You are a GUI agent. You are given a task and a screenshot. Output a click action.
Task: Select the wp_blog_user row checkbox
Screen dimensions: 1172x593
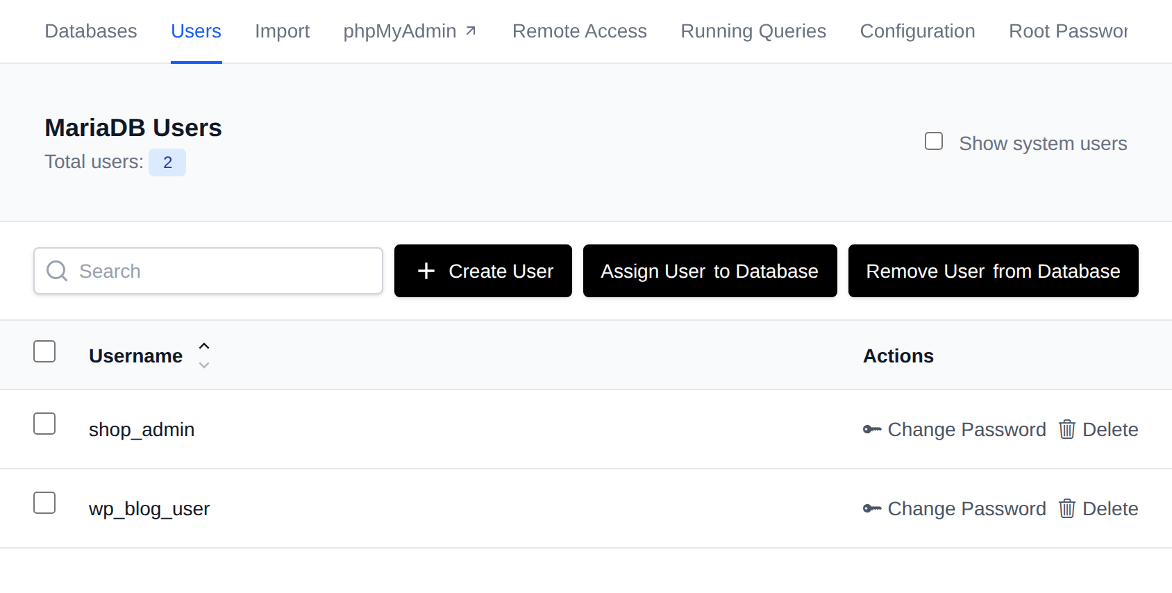click(x=44, y=503)
